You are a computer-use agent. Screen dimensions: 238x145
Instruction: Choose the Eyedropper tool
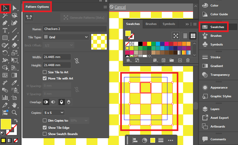point(14,83)
